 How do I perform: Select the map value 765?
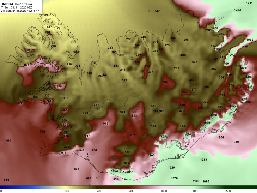[49, 101]
